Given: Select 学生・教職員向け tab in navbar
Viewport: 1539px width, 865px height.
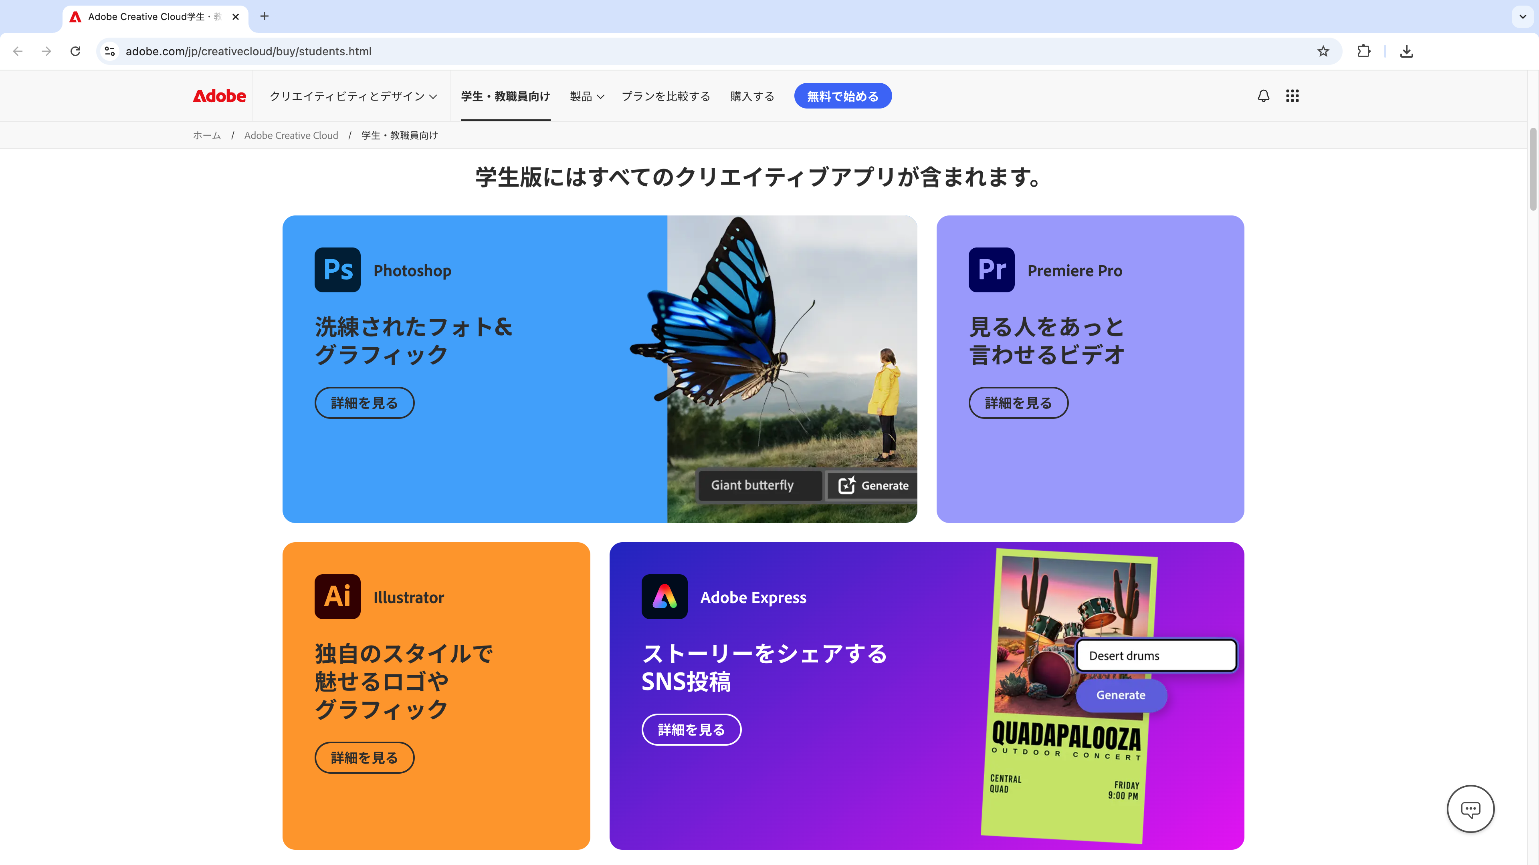Looking at the screenshot, I should click(x=505, y=96).
